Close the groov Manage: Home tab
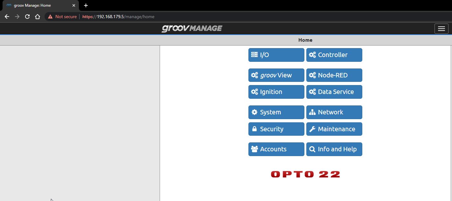 [x=73, y=5]
